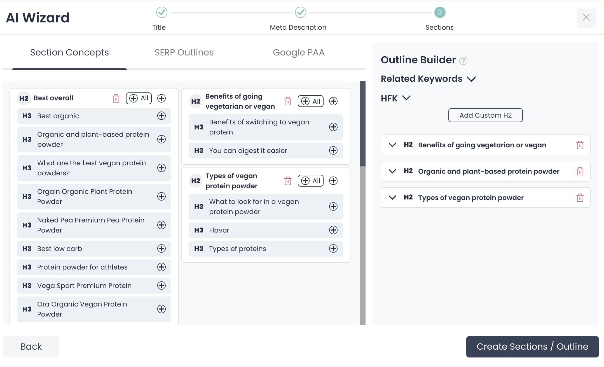The height and width of the screenshot is (367, 604).
Task: Remove Types of vegan protein powder from outline
Action: 580,198
